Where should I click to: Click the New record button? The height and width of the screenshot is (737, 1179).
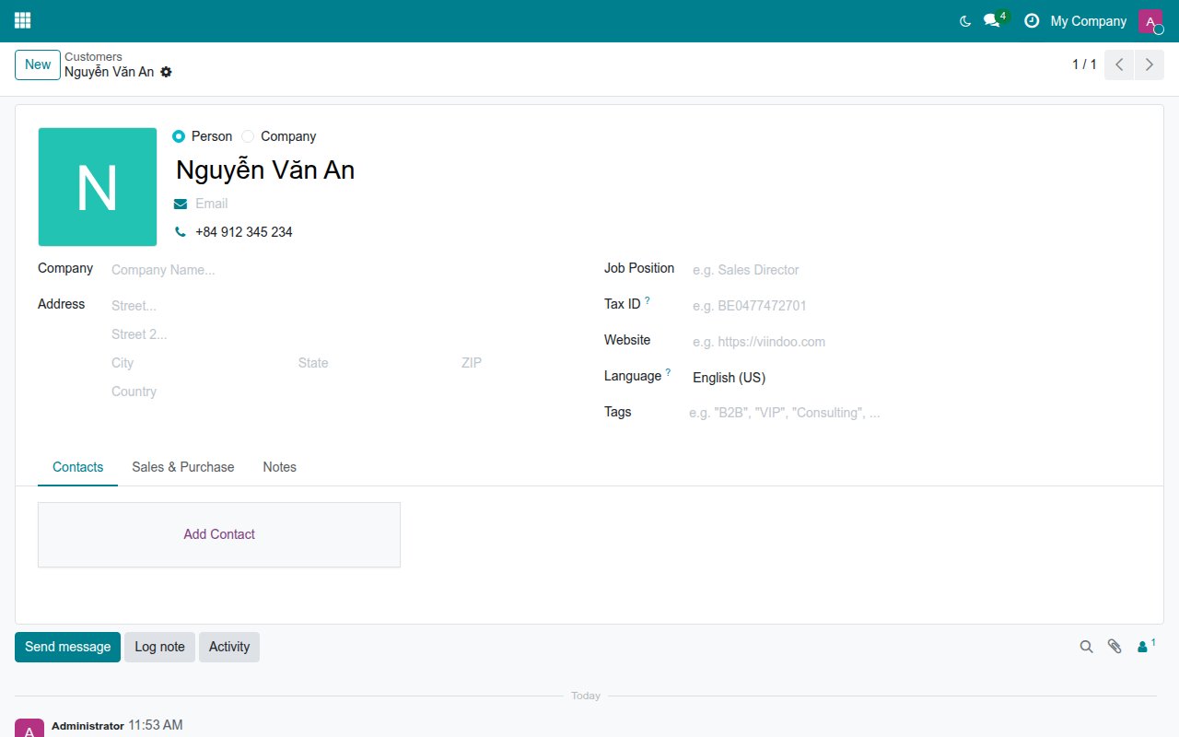tap(38, 64)
